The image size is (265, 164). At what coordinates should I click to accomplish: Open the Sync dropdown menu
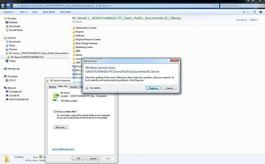(23, 12)
